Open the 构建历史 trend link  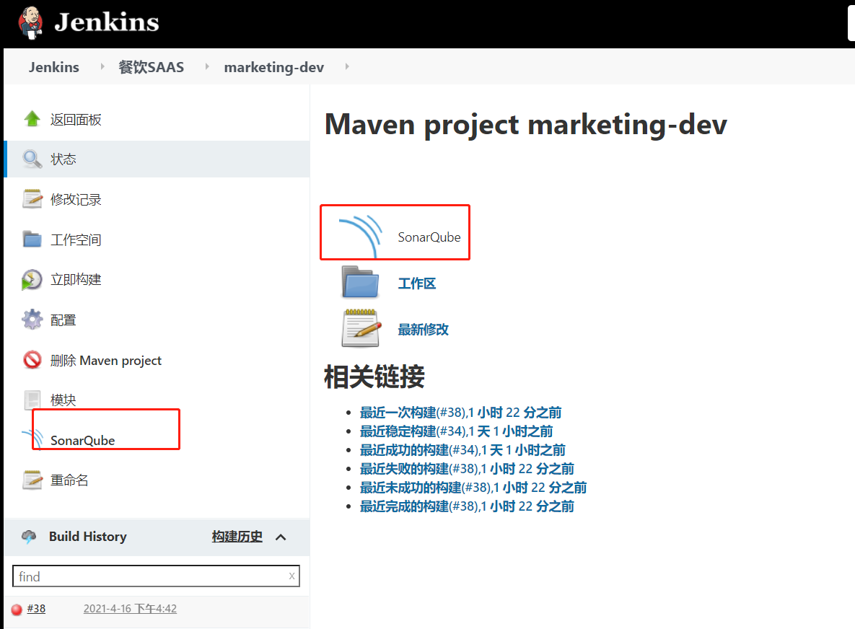coord(237,537)
